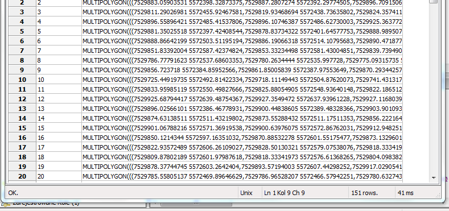Select row header number 12
The height and width of the screenshot is (211, 449).
22,99
